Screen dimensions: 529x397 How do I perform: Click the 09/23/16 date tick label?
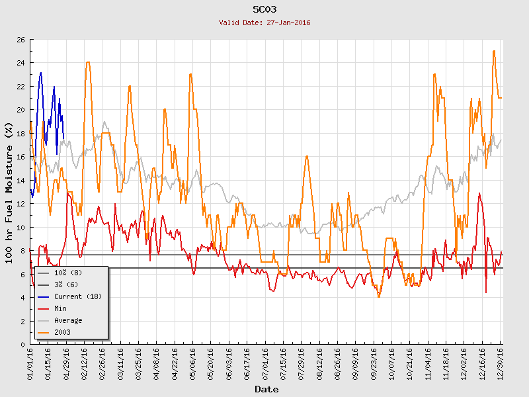pyautogui.click(x=374, y=362)
